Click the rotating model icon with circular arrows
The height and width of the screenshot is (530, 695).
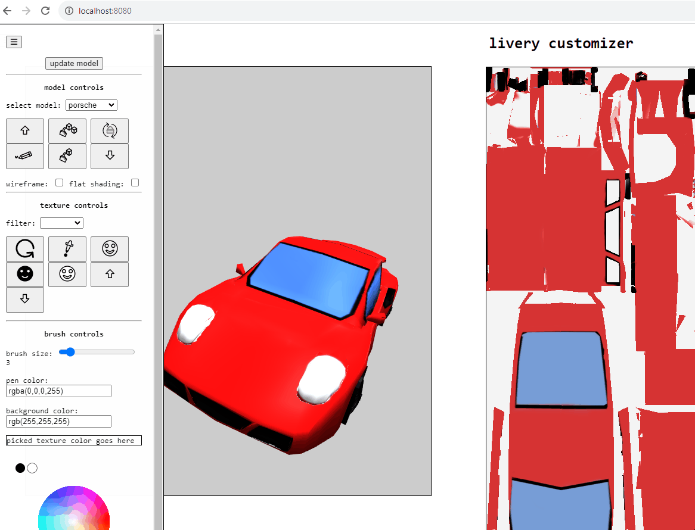click(x=110, y=130)
